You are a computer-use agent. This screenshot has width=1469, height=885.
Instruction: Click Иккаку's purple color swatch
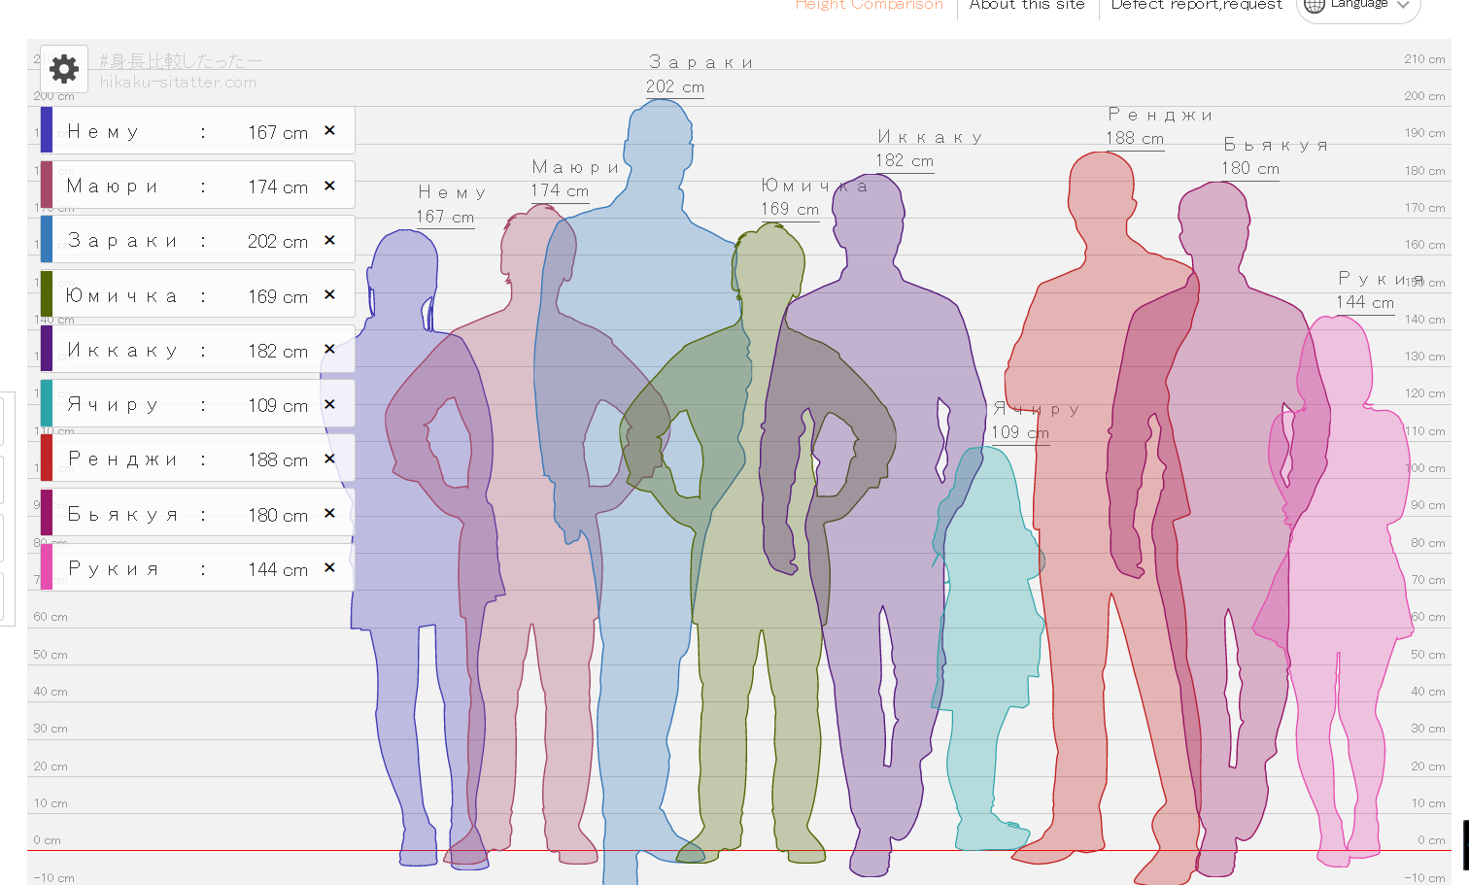47,348
